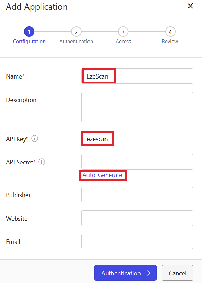Focus the Publisher input field

pyautogui.click(x=137, y=194)
